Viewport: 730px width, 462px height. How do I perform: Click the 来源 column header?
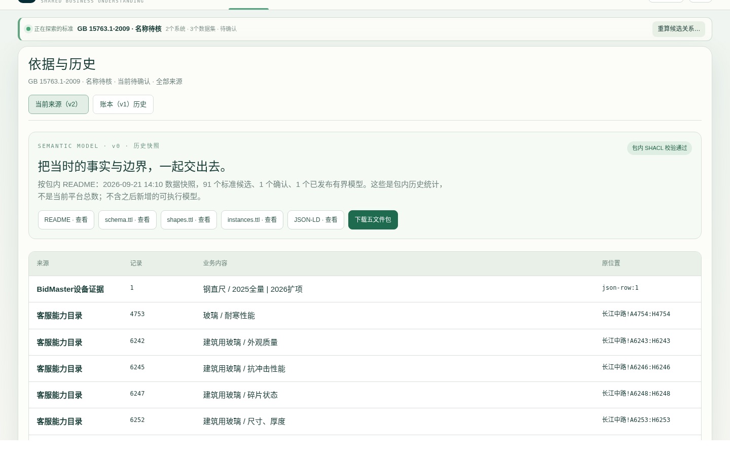(x=43, y=263)
